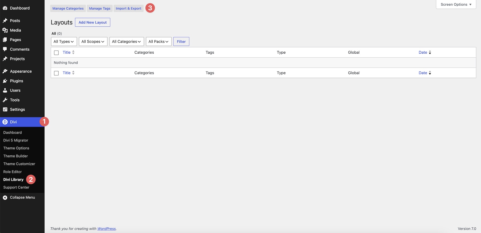481x233 pixels.
Task: Tick the select-all checkbox in table header
Action: [56, 53]
